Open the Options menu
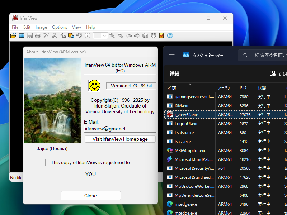Image resolution: width=287 pixels, height=215 pixels. [x=59, y=27]
